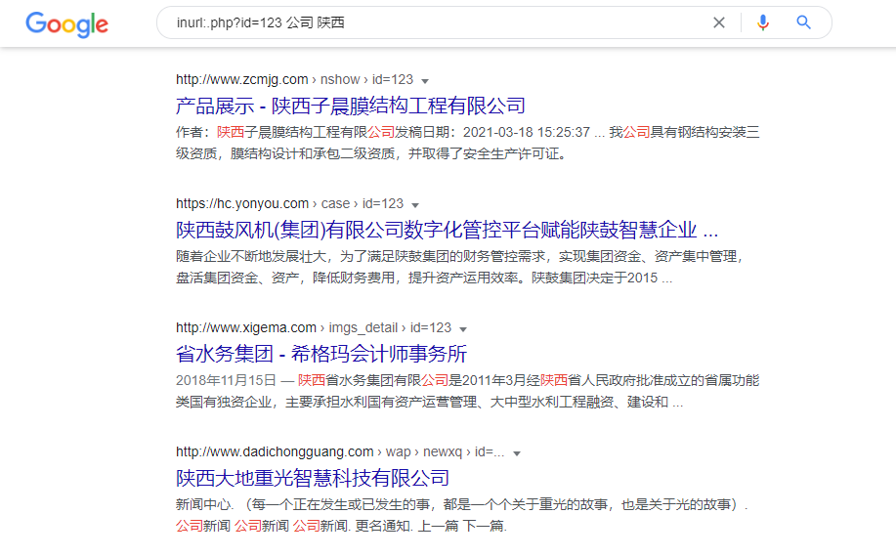Open 陕西鼓风机(集团)有限公司数字化管控平台 result

[x=447, y=230]
